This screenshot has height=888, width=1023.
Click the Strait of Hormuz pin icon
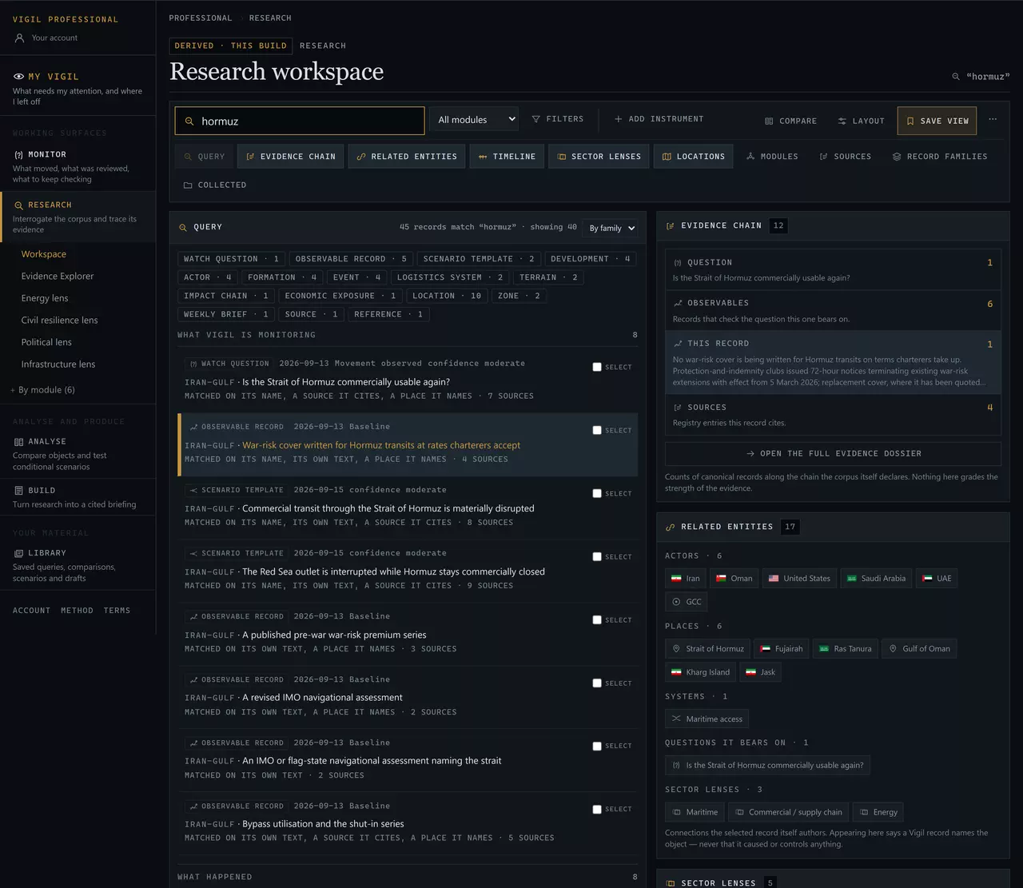coord(676,649)
